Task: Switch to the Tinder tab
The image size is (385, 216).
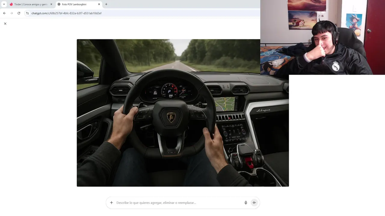Action: point(31,4)
